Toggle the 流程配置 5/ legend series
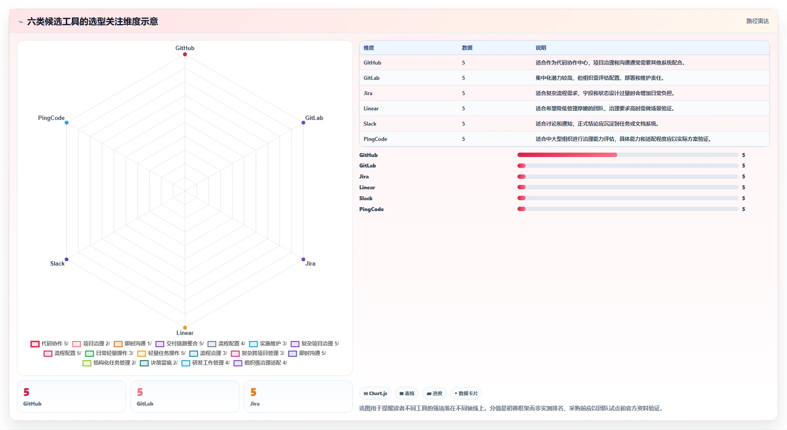787x430 pixels. pyautogui.click(x=62, y=353)
